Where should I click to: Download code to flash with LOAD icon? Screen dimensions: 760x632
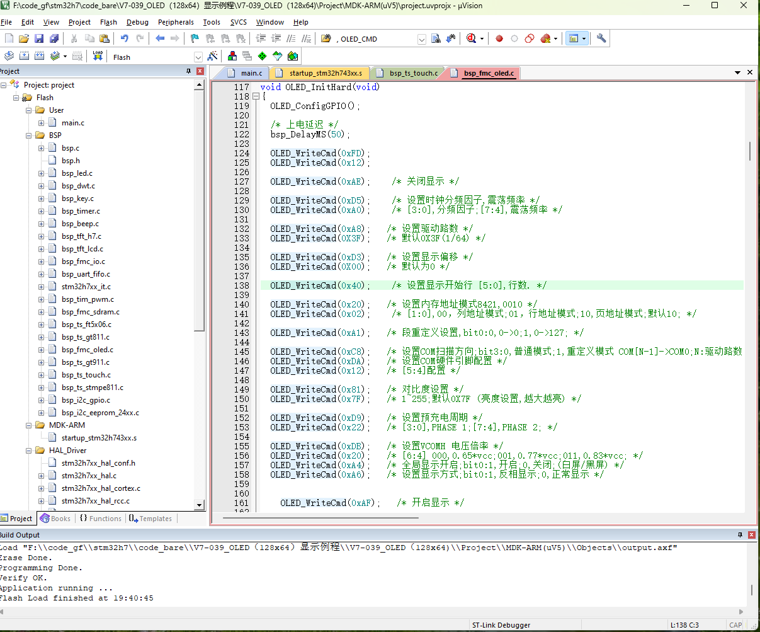(98, 56)
